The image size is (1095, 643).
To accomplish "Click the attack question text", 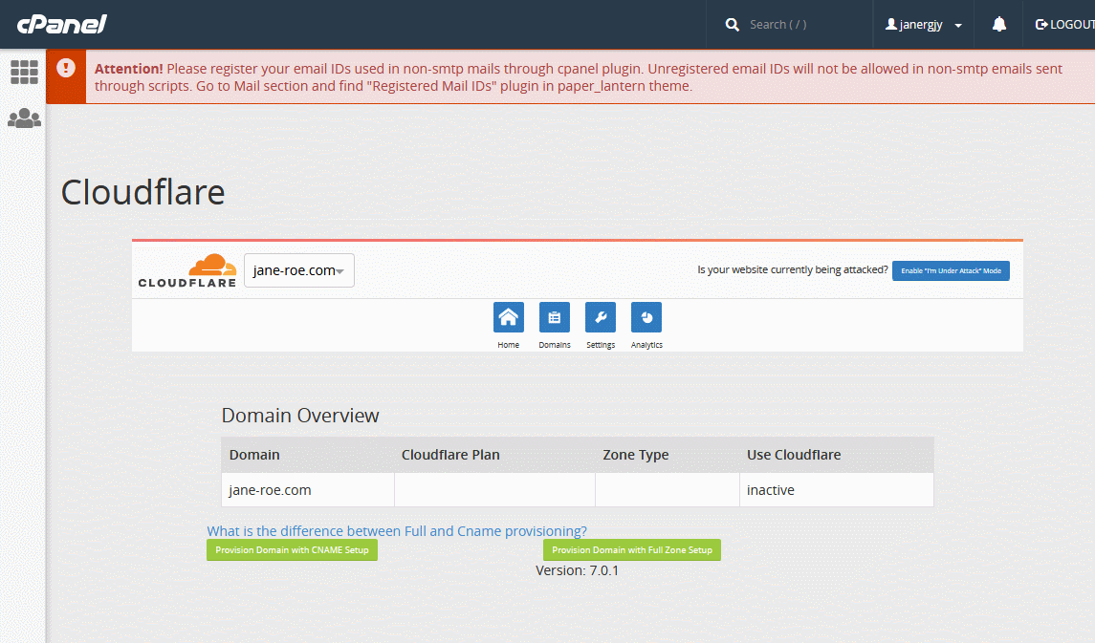I will click(793, 269).
